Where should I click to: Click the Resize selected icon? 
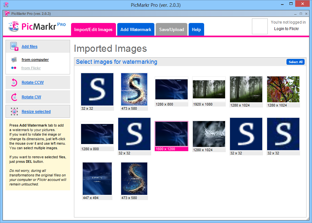point(14,111)
